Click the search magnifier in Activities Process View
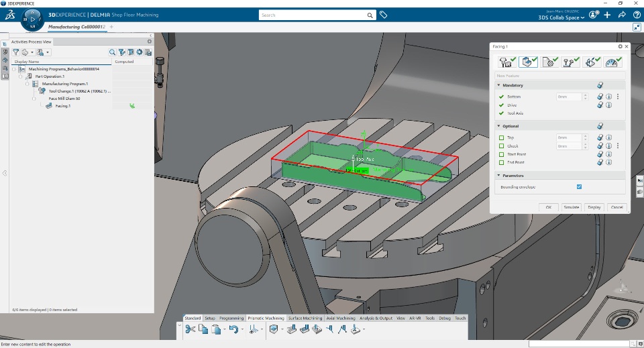This screenshot has height=348, width=644. click(112, 52)
